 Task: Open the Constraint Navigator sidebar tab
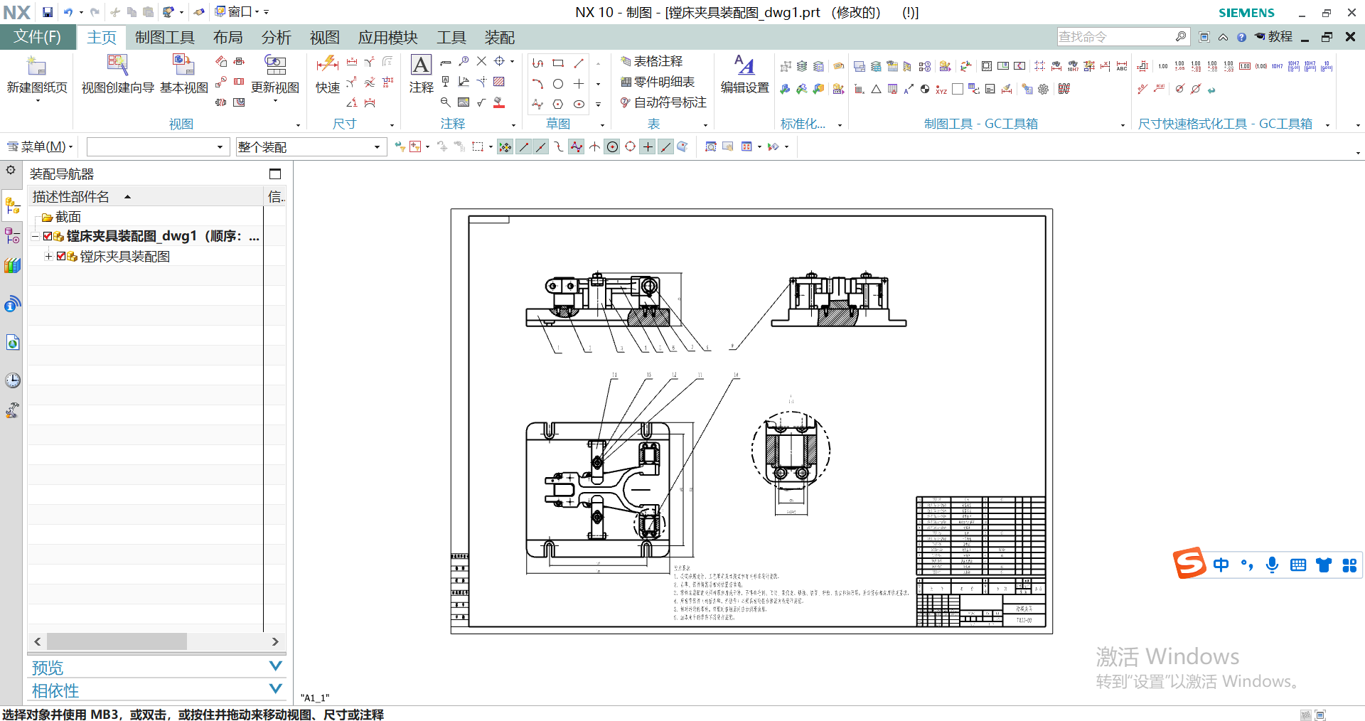point(12,235)
